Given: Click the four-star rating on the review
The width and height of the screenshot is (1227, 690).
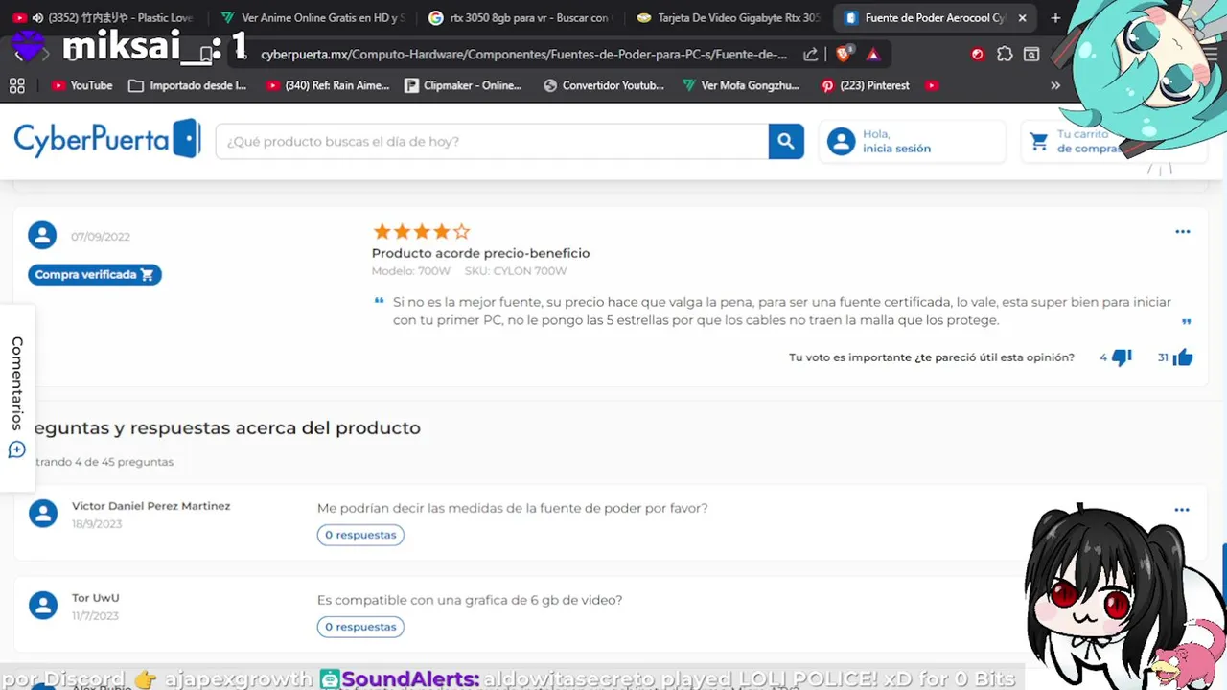Looking at the screenshot, I should click(x=422, y=231).
